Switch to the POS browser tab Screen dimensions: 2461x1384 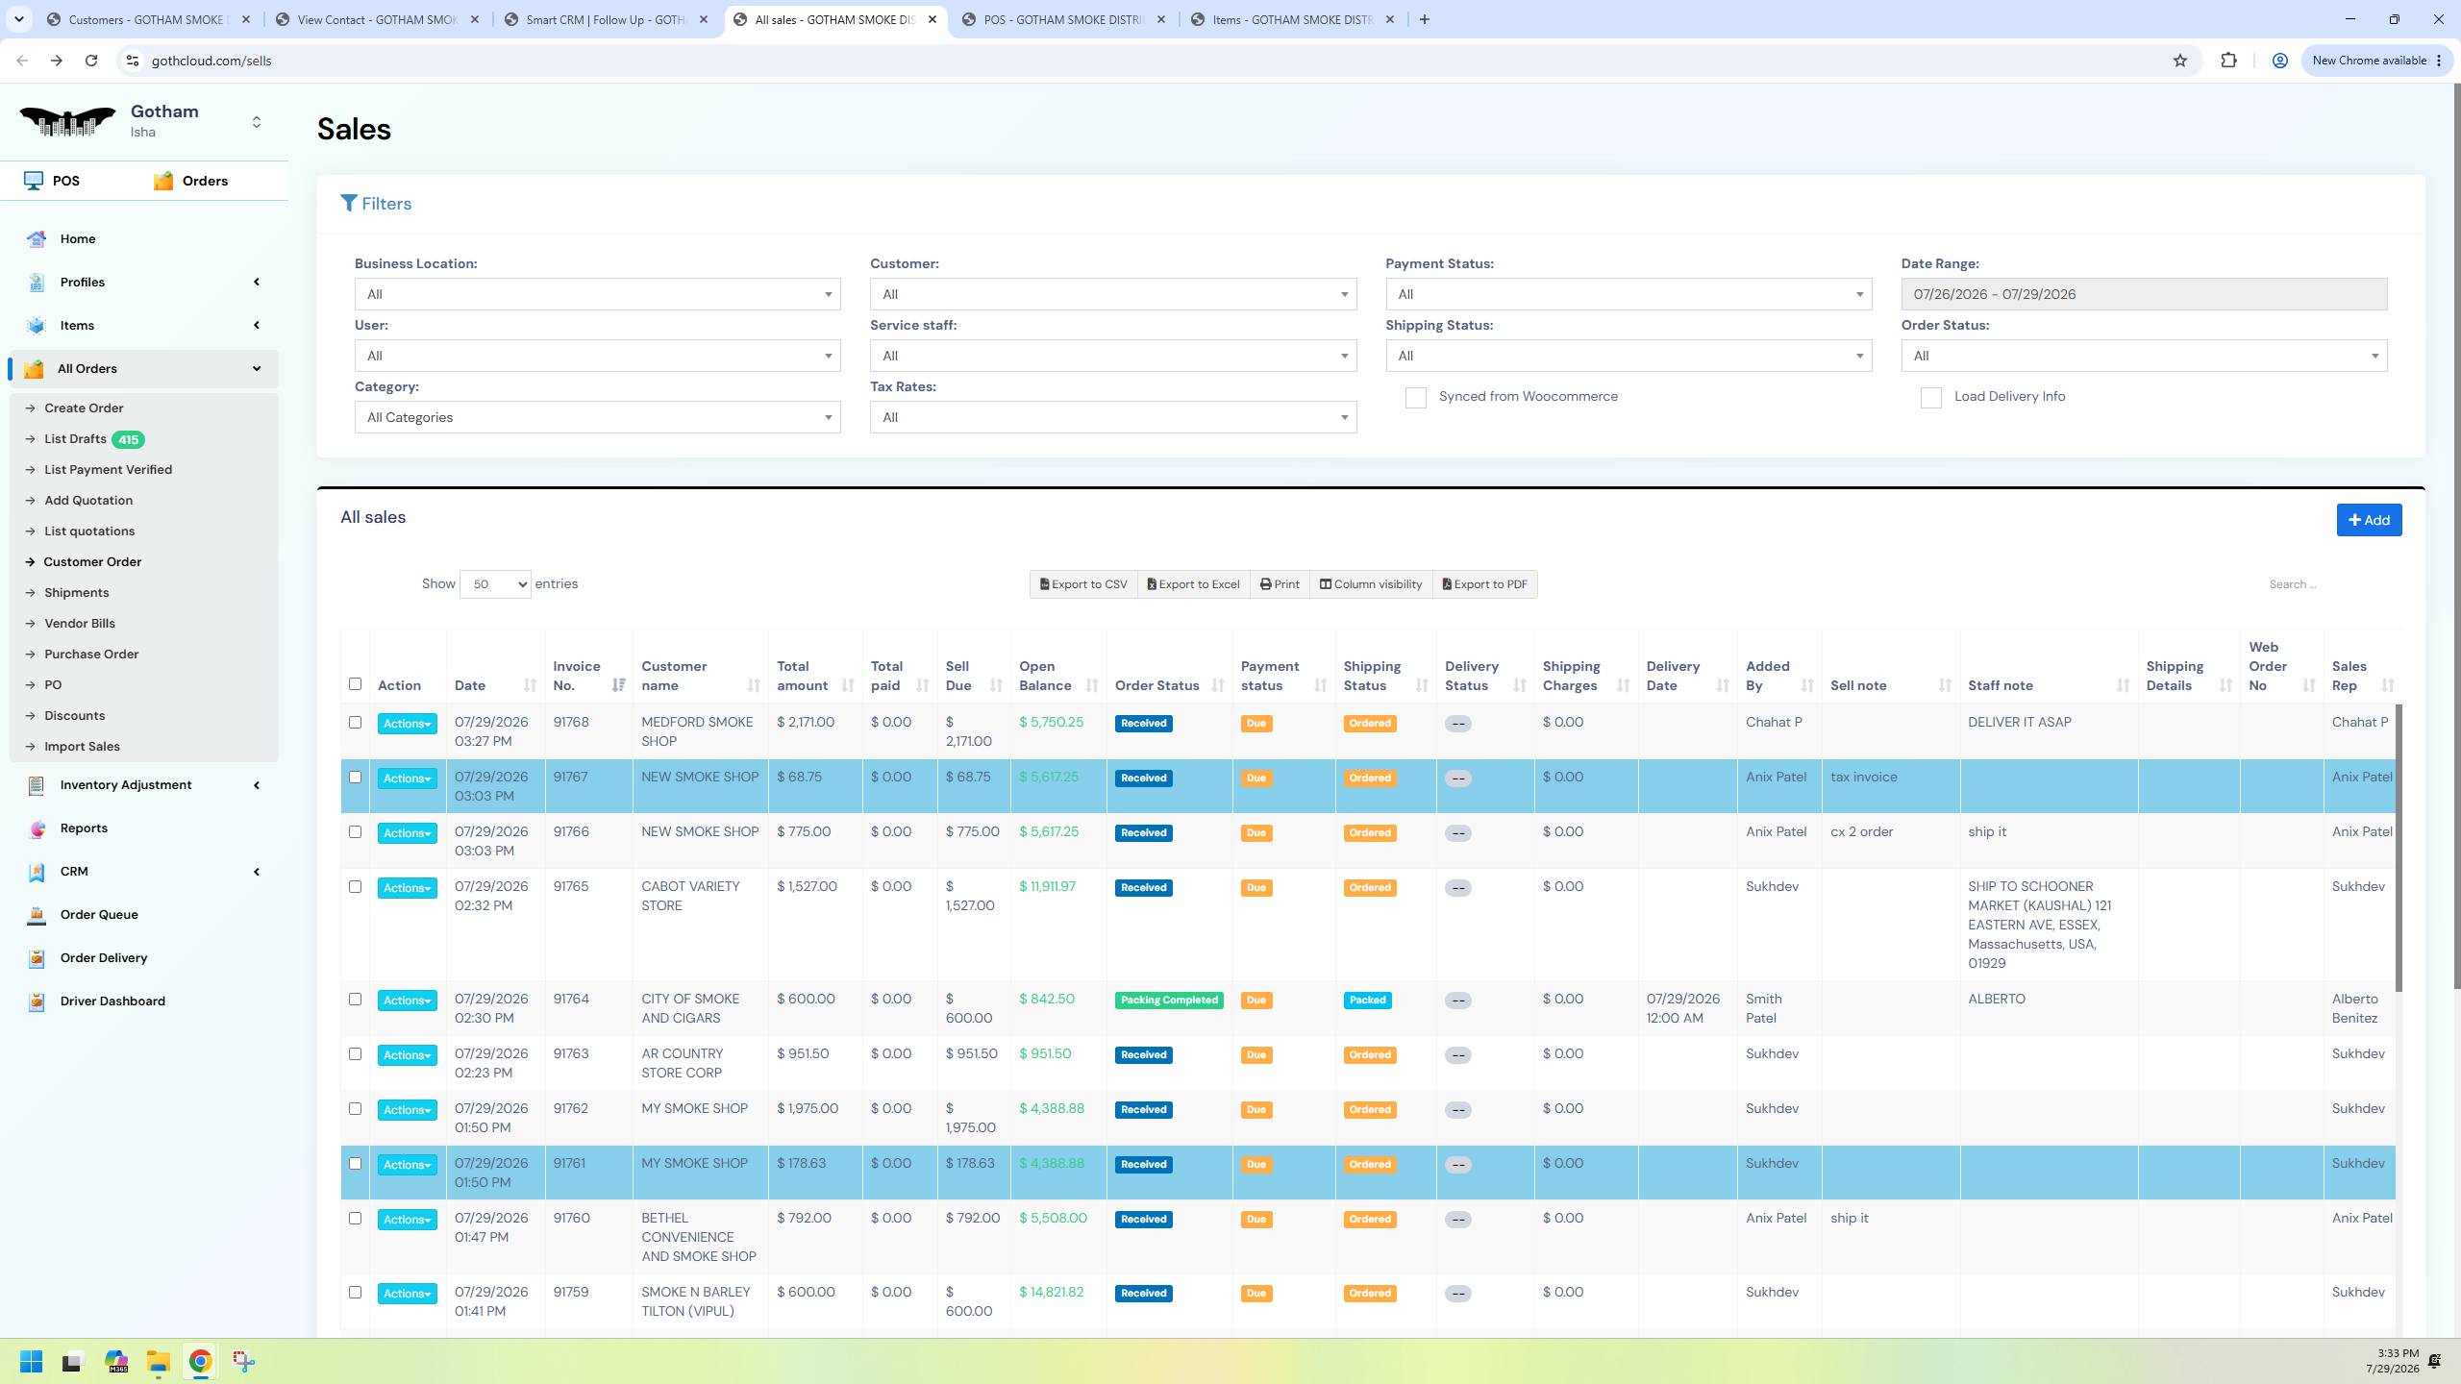point(1062,19)
